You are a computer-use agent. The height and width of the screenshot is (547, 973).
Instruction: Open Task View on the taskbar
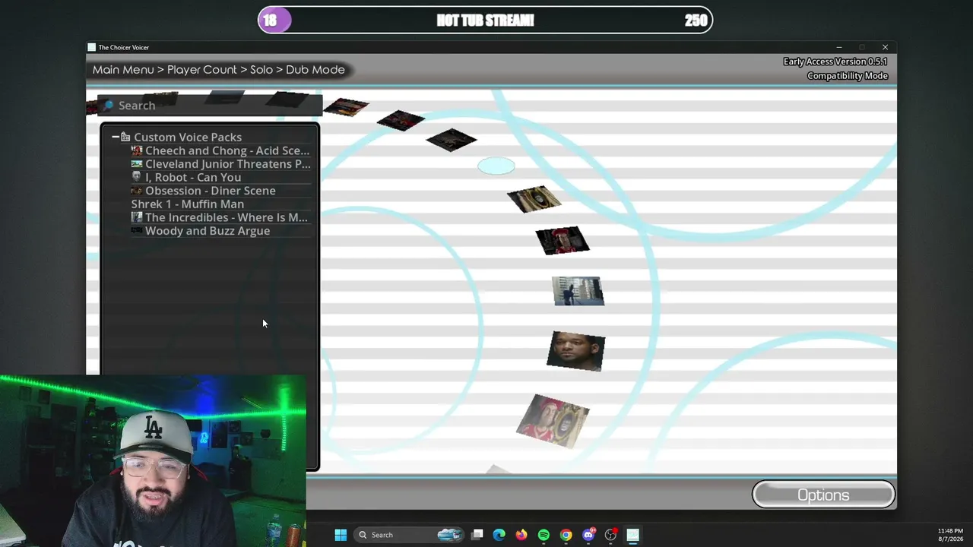(477, 535)
